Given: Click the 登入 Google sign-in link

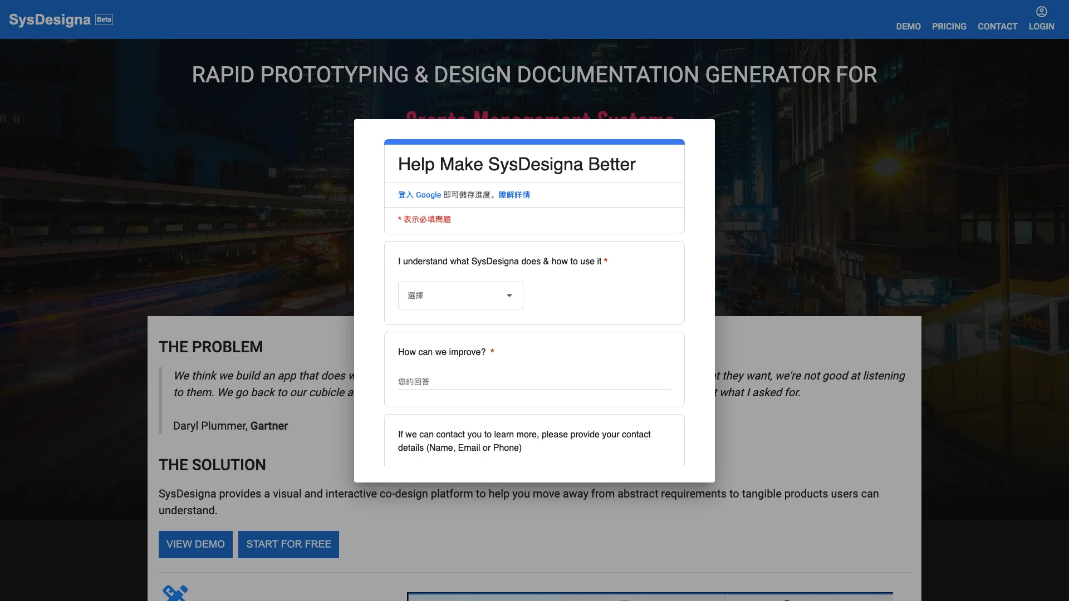Looking at the screenshot, I should (420, 195).
